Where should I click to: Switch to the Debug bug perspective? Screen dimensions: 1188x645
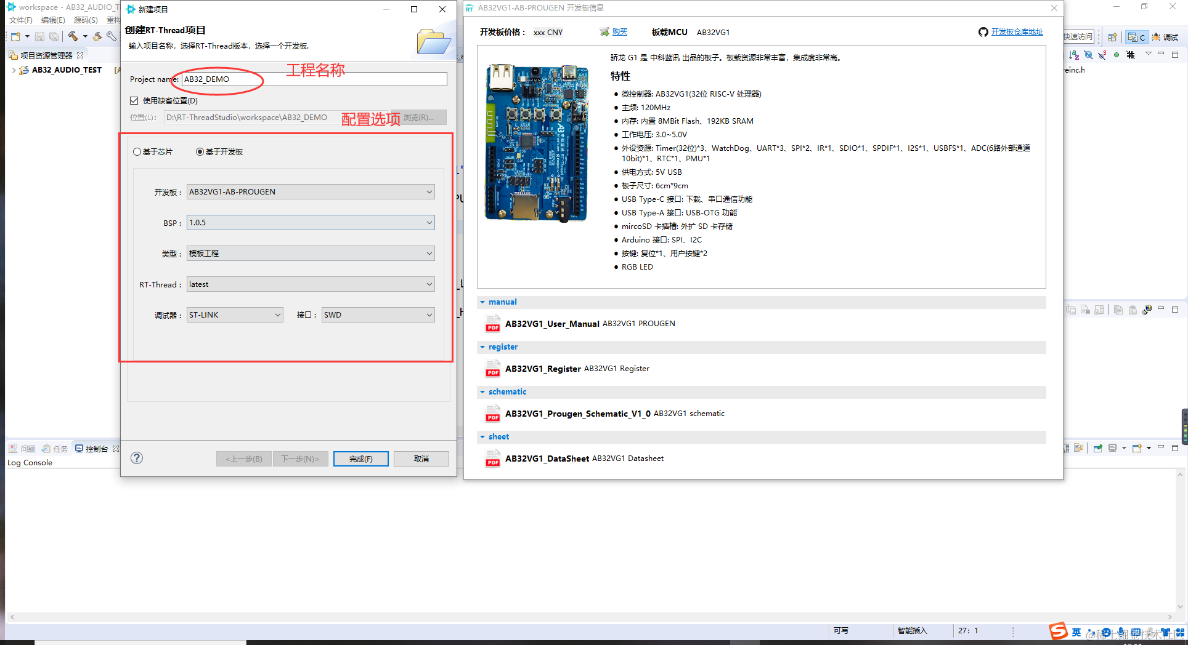click(x=1165, y=37)
